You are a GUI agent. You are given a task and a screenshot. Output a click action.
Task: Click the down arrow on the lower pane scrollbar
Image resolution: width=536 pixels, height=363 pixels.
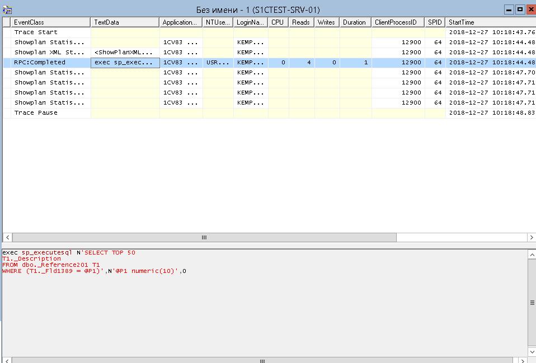pos(531,351)
